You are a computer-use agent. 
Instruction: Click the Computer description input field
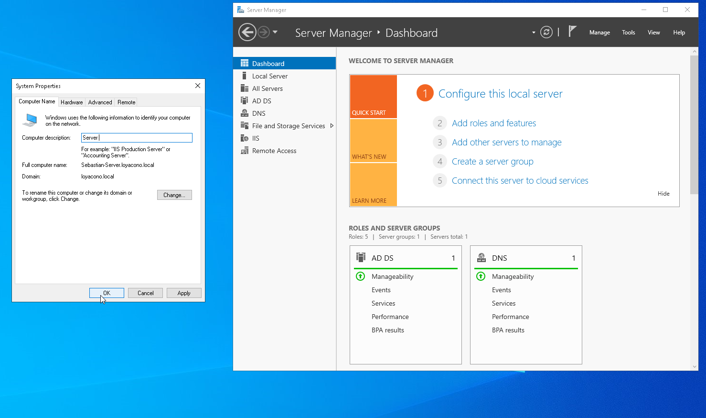click(x=137, y=138)
